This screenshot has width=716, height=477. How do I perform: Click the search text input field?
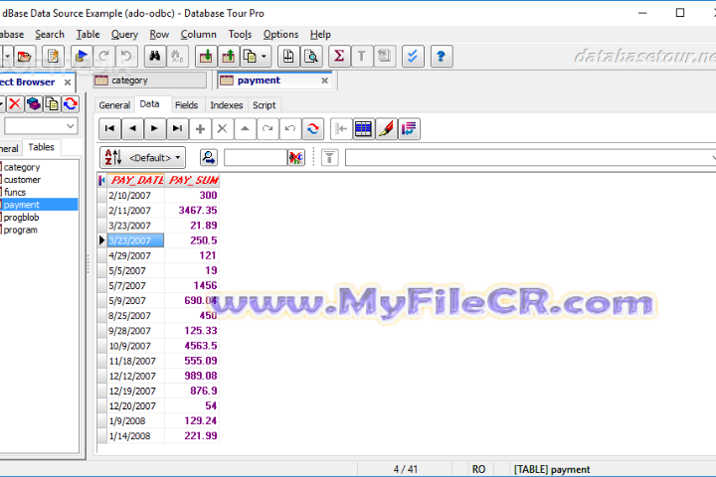tap(256, 157)
